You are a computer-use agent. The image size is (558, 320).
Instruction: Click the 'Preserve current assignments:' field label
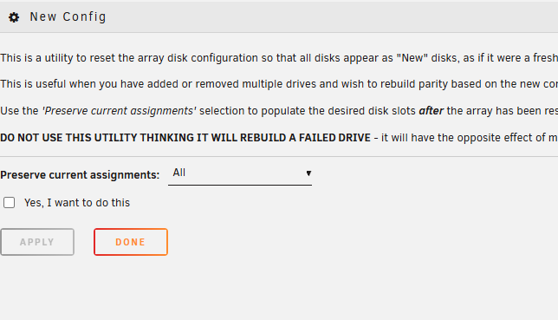[x=80, y=175]
